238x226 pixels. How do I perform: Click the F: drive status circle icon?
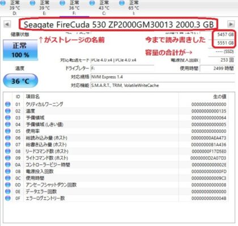coord(62,3)
